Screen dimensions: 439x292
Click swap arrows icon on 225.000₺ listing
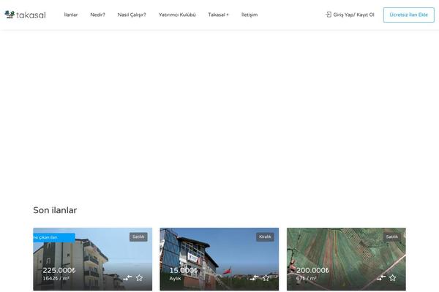(127, 277)
